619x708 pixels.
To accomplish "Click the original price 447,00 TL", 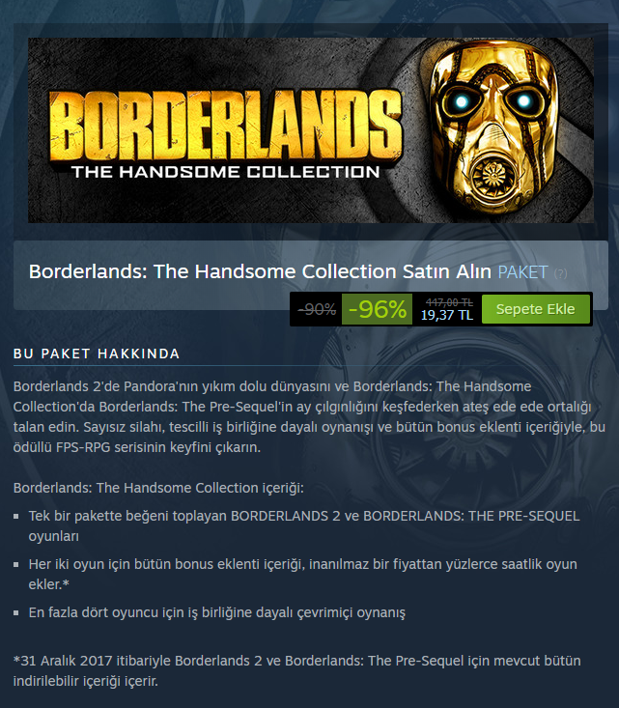I will tap(449, 302).
